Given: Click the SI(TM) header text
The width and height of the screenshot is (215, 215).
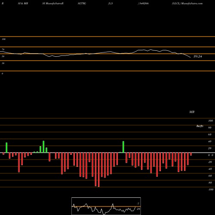Looking at the screenshot, I should tap(82, 3).
